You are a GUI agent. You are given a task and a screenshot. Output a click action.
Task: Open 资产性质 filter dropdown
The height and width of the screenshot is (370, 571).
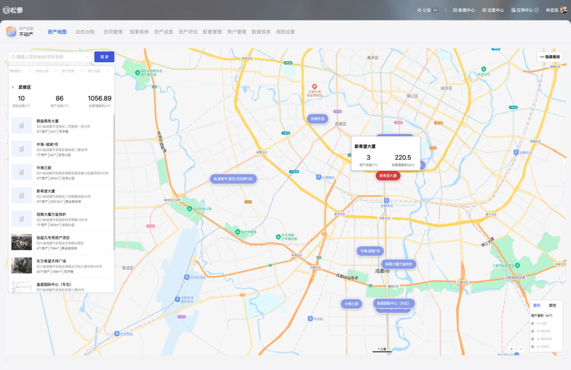tap(72, 71)
